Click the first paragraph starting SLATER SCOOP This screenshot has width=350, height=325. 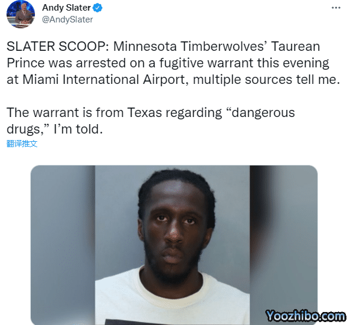[173, 63]
